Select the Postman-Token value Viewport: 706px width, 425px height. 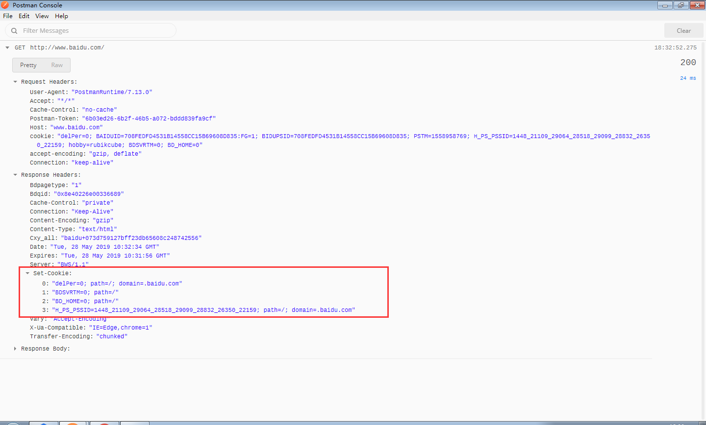(x=149, y=118)
